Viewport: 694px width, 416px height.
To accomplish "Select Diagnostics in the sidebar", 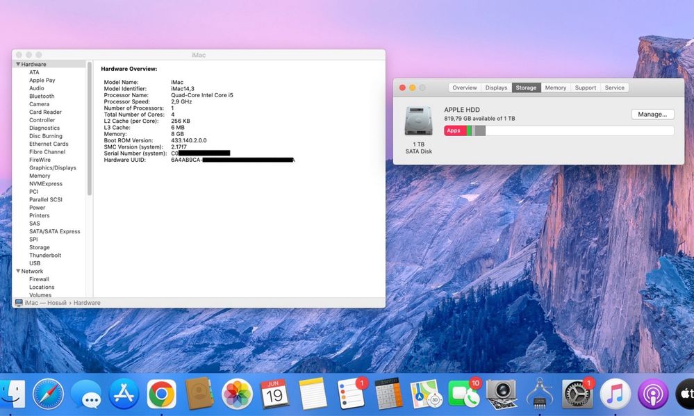I will (x=44, y=128).
